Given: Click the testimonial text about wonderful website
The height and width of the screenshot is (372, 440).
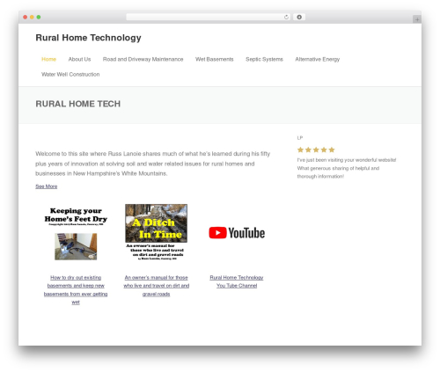Looking at the screenshot, I should coord(347,168).
